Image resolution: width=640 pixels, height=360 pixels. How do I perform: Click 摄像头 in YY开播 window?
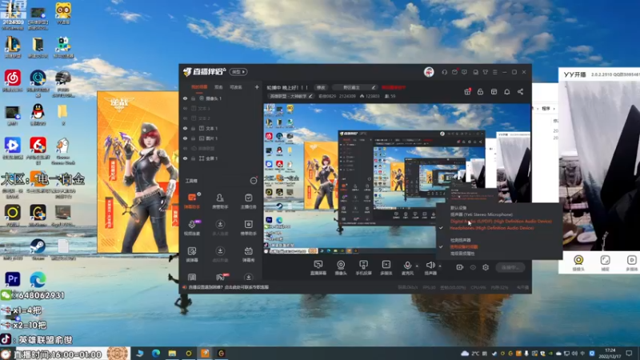click(x=578, y=262)
